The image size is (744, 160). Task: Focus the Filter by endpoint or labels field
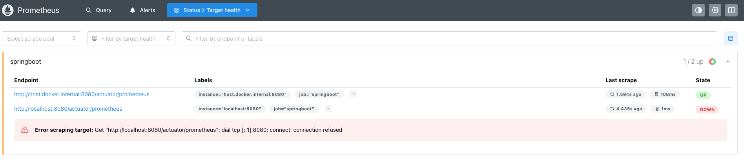(449, 38)
